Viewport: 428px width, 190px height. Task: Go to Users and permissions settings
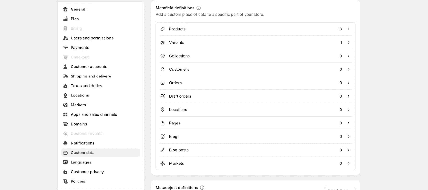point(101,38)
